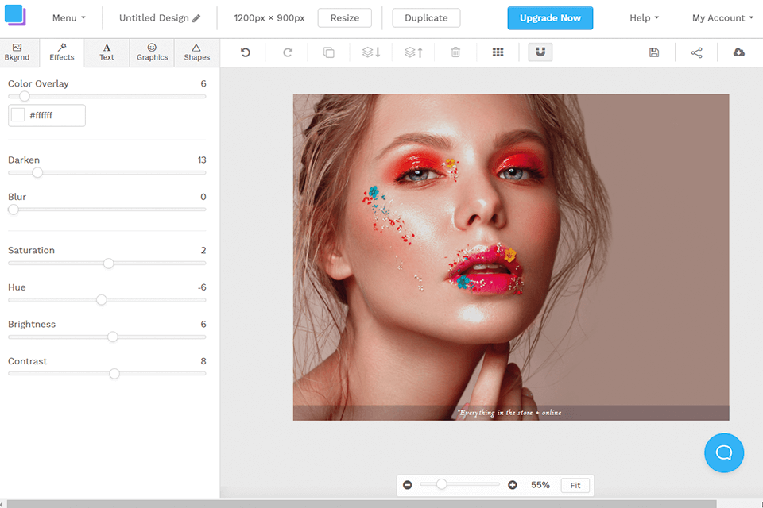The height and width of the screenshot is (508, 763).
Task: Click the Resize button
Action: [344, 17]
